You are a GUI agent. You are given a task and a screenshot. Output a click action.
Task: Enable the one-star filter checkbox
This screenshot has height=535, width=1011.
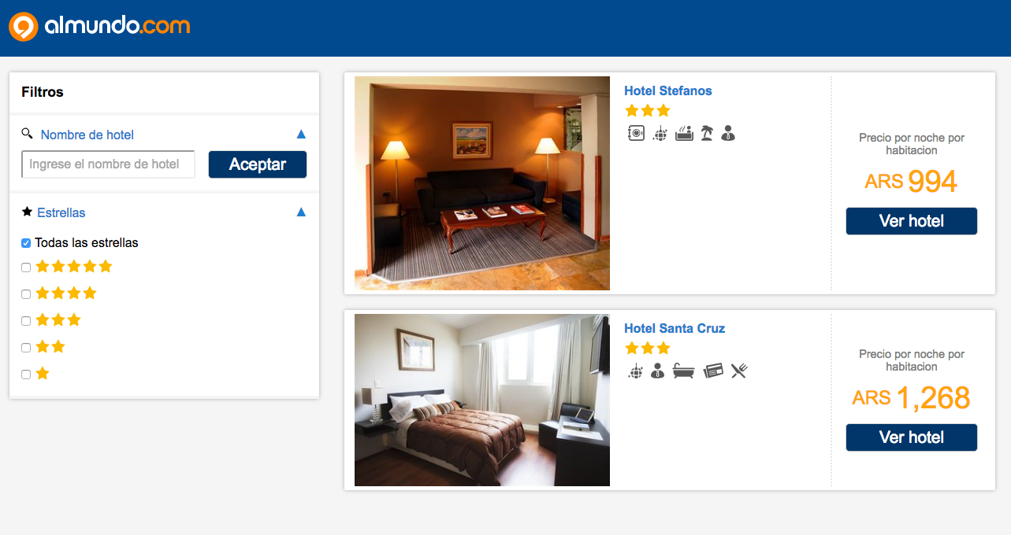click(x=26, y=374)
